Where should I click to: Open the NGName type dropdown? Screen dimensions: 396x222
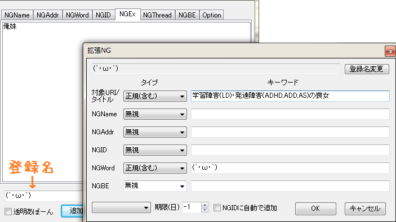pyautogui.click(x=155, y=114)
